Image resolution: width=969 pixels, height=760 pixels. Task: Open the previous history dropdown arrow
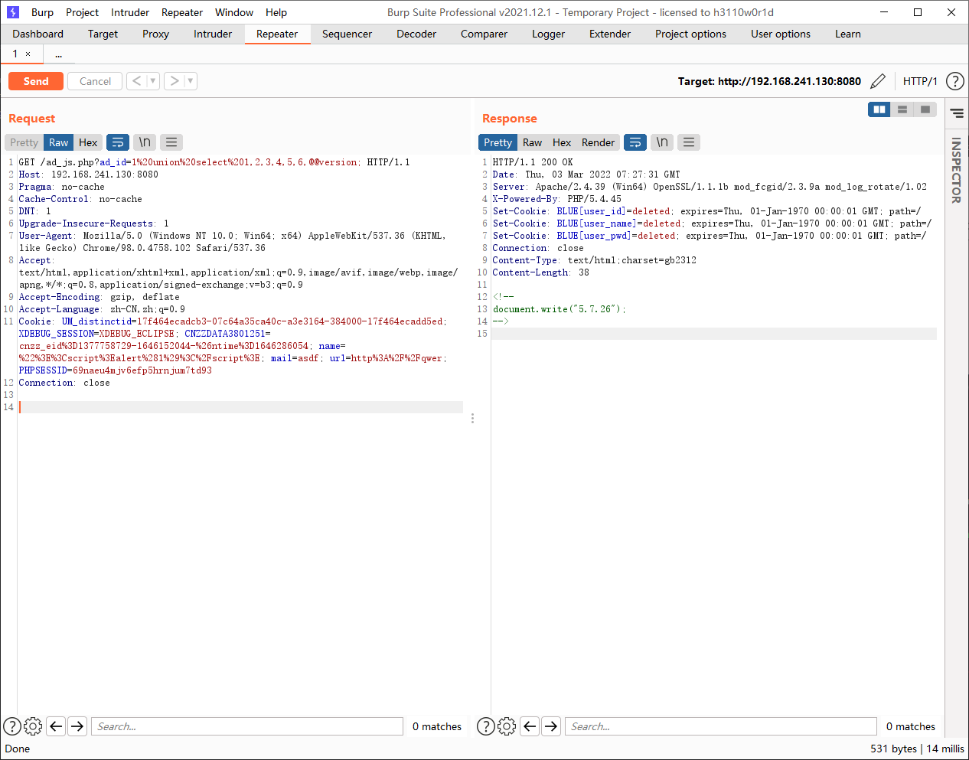pyautogui.click(x=153, y=80)
